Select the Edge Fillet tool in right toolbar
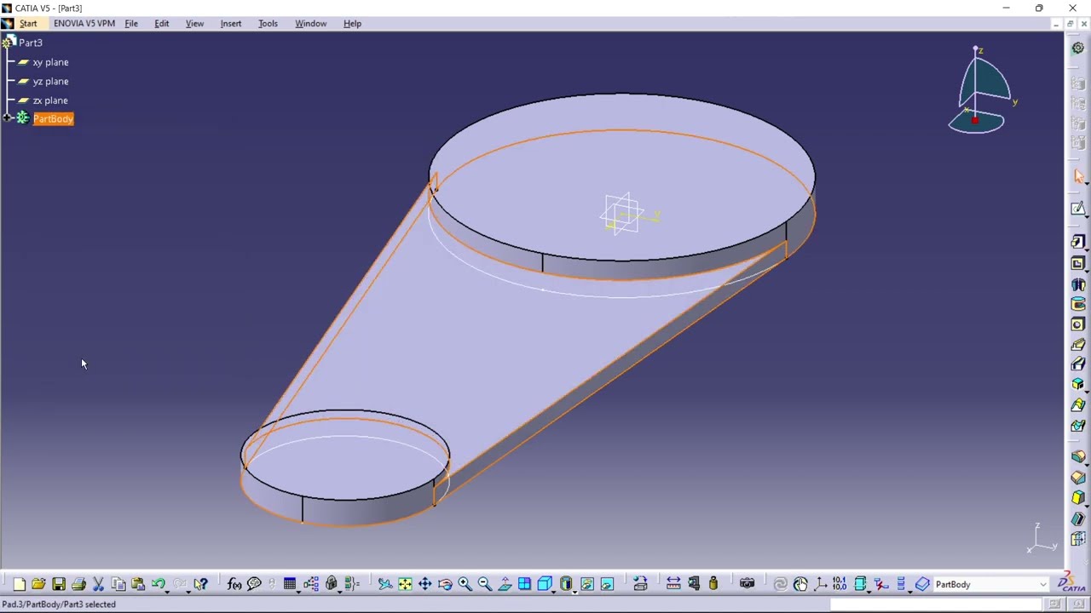Screen dimensions: 1091x613 1078,457
